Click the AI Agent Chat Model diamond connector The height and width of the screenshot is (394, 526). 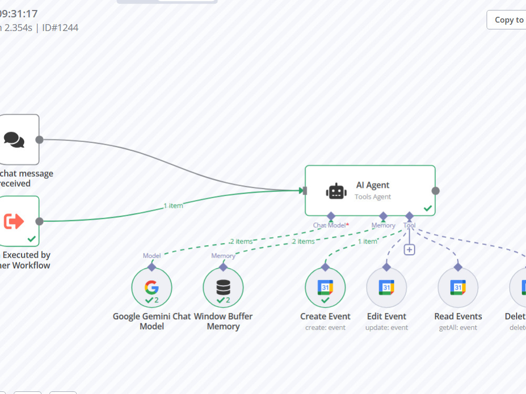(331, 216)
